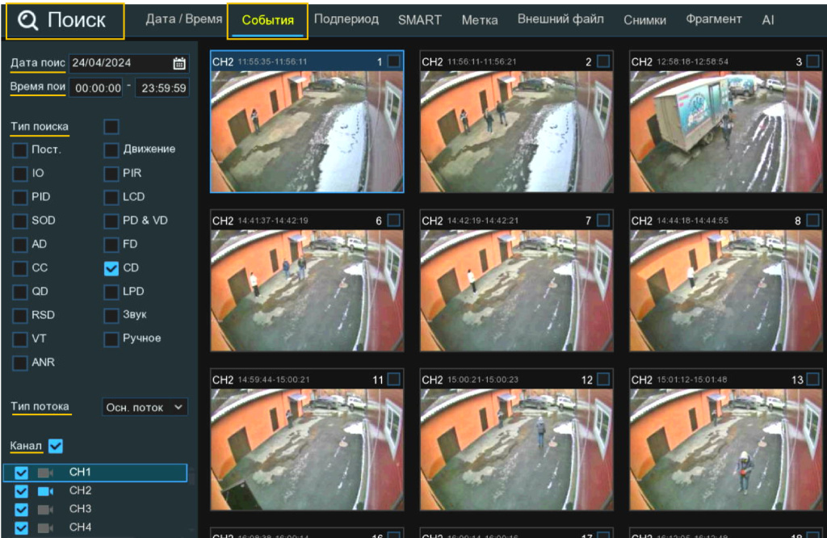The image size is (827, 538).
Task: Click the magnifier search icon beside Поиск
Action: click(28, 22)
